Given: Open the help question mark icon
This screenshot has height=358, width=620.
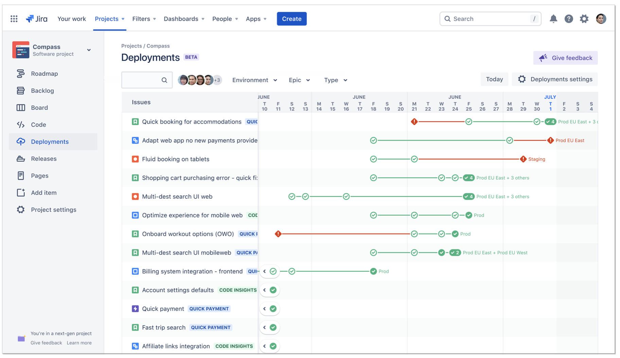Looking at the screenshot, I should pos(569,19).
